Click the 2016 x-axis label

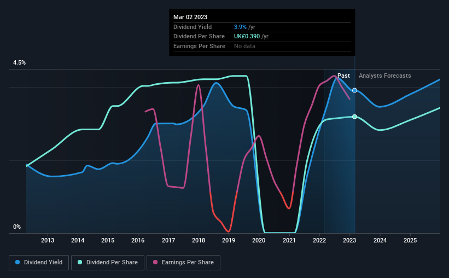click(138, 240)
